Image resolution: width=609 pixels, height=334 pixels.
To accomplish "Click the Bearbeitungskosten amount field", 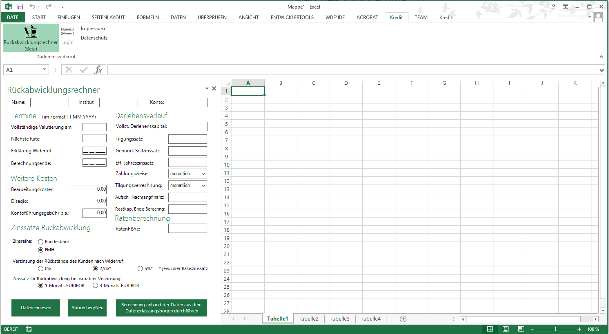I will [x=87, y=189].
